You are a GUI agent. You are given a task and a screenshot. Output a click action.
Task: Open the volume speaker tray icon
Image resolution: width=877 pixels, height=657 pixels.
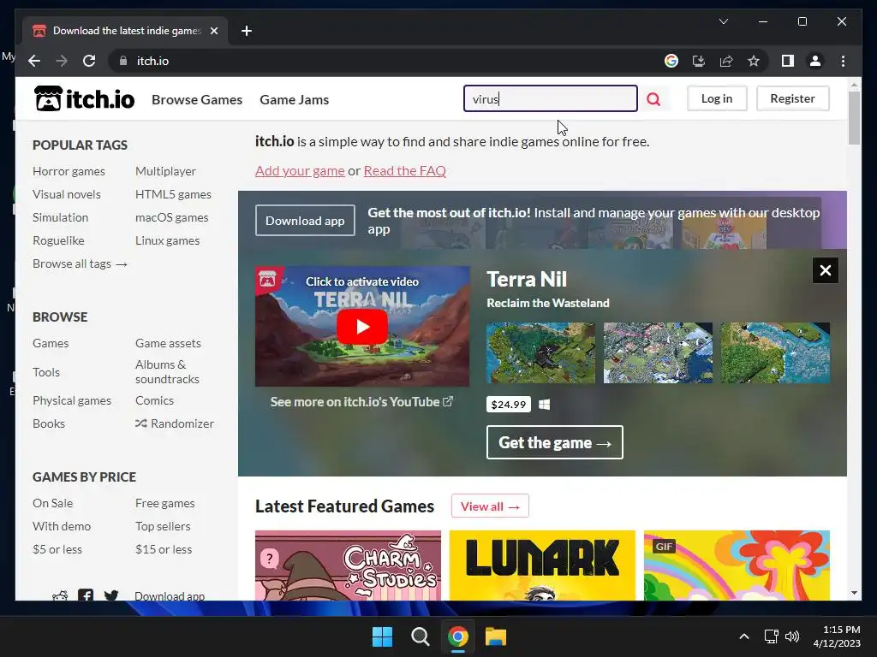[792, 636]
